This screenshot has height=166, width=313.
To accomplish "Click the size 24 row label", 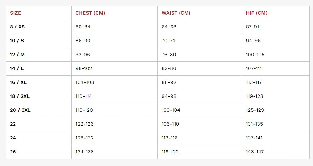I will click(x=13, y=138).
